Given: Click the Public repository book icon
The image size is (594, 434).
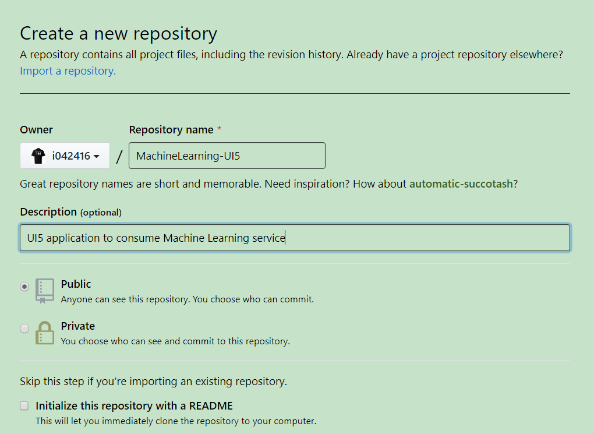Looking at the screenshot, I should [45, 291].
